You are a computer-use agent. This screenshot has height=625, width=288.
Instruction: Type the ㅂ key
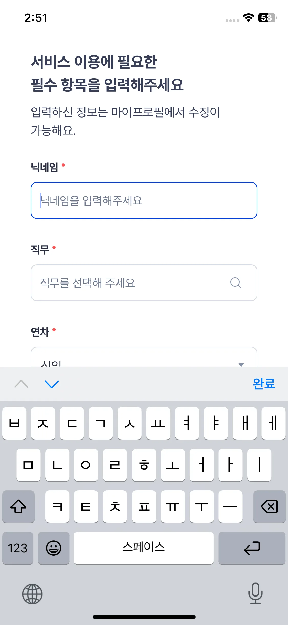point(14,423)
